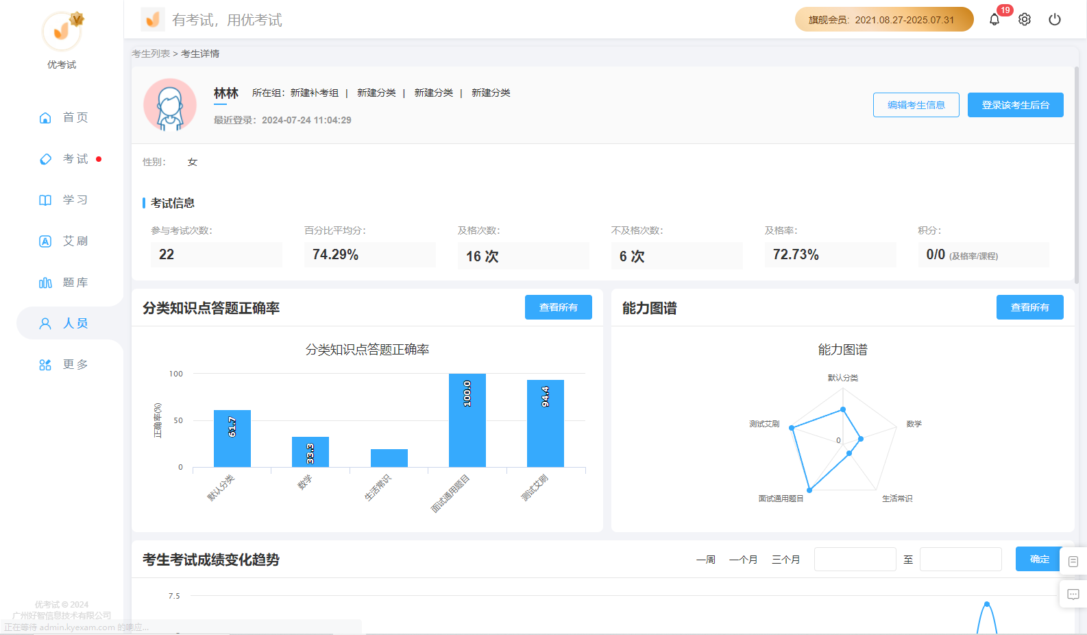Click 查看所有 for 分类知识点答题正确率
This screenshot has height=635, width=1087.
[x=559, y=307]
